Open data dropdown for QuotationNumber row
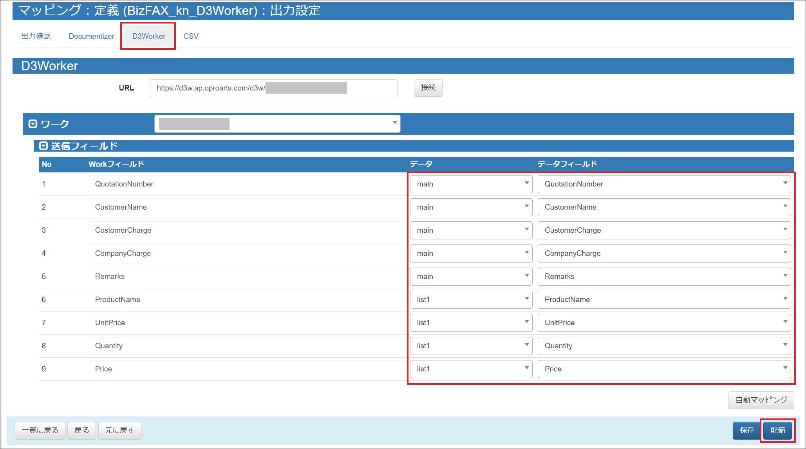Image resolution: width=806 pixels, height=449 pixels. pyautogui.click(x=471, y=184)
